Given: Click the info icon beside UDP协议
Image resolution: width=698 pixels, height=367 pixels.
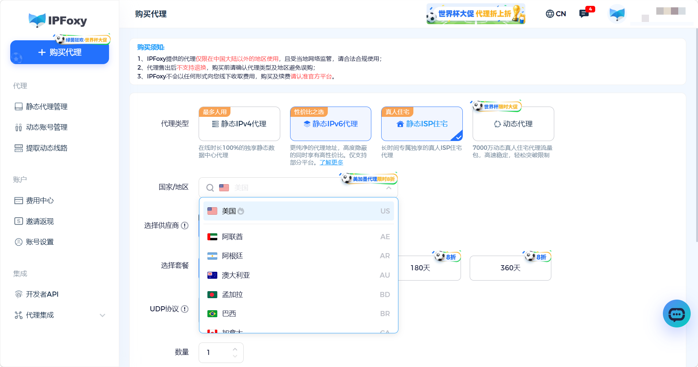Looking at the screenshot, I should 185,309.
